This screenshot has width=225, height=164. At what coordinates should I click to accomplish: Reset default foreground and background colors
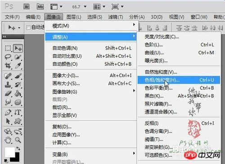click(x=6, y=161)
